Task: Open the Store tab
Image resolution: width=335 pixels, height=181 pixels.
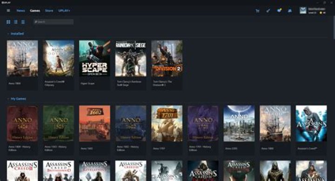Action: 49,11
